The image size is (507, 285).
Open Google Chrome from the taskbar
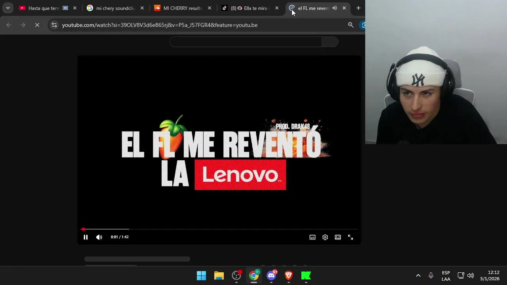pos(254,275)
